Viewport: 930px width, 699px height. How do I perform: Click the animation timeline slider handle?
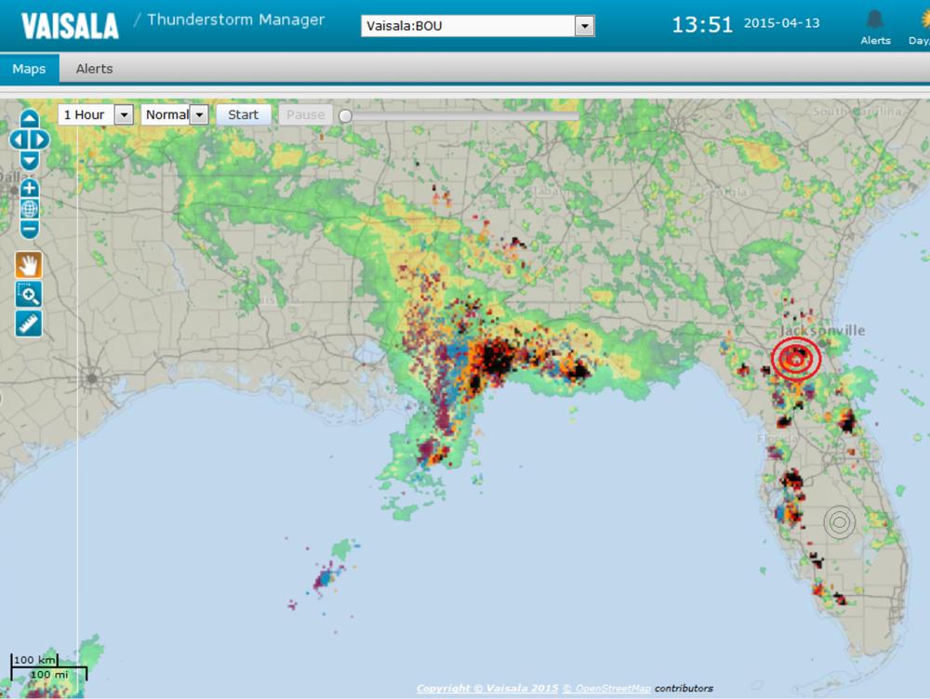pos(345,116)
